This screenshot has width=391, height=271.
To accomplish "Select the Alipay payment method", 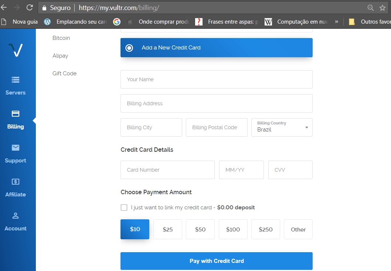I will (60, 56).
